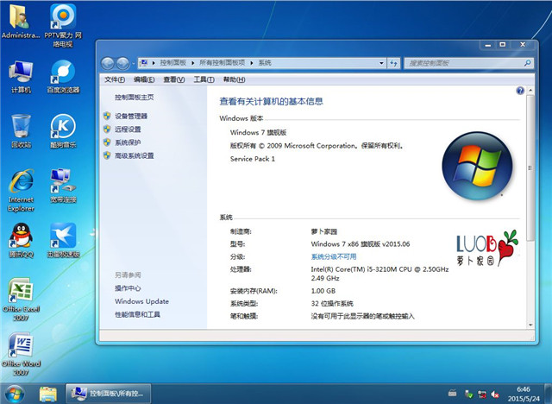Launch Office Excel 2007 shortcut
Viewport: 552px width, 404px height.
tap(21, 294)
